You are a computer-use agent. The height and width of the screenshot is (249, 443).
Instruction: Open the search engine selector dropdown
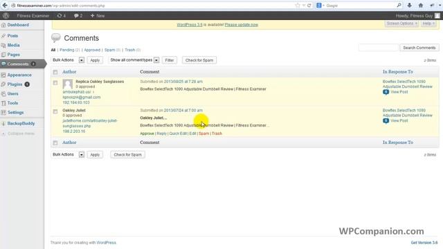point(320,6)
